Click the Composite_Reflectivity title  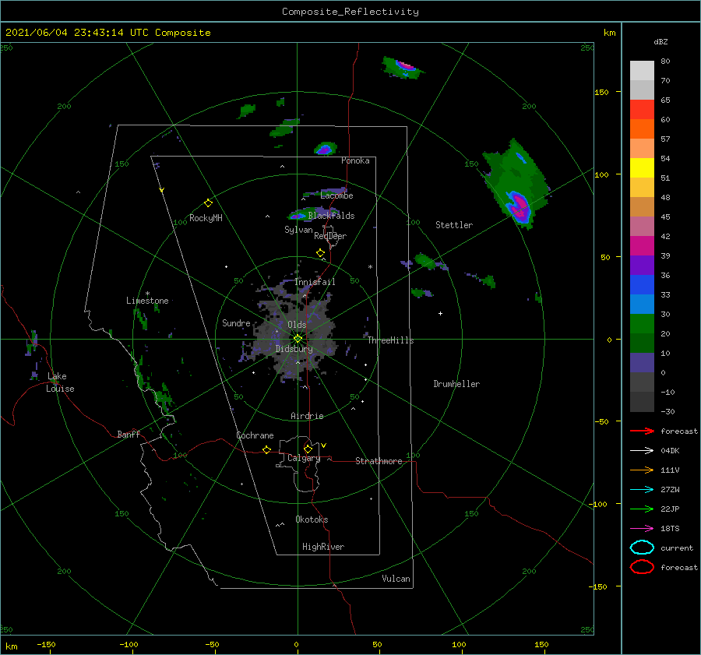pos(350,12)
